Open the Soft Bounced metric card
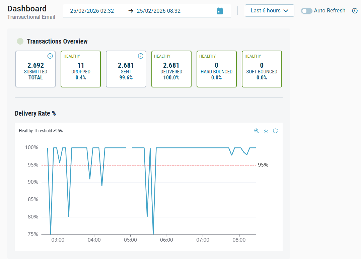The width and height of the screenshot is (361, 259). 262,69
